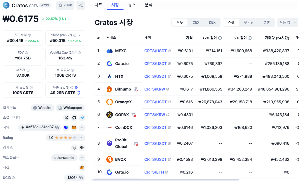Select the 선물 market type
Viewport: 299px width, 183px height.
tap(266, 22)
